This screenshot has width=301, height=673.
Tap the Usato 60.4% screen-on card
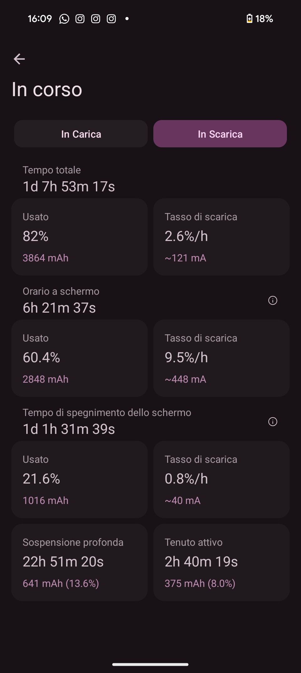pyautogui.click(x=79, y=358)
